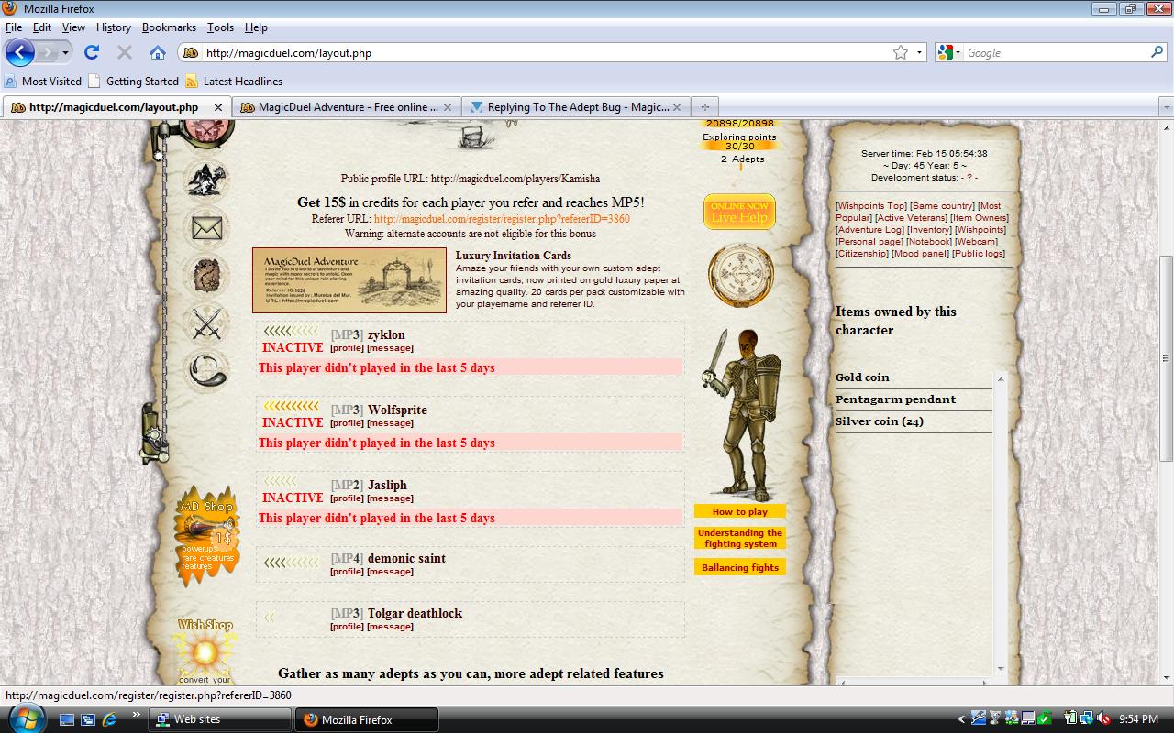
Task: Go to the Firefox Home page icon
Action: pos(158,52)
